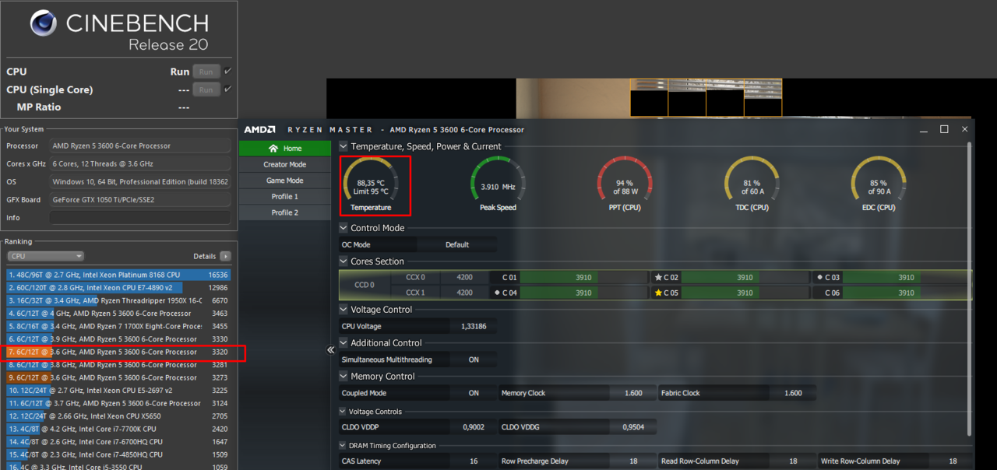Select ranking entry Intel Core i7-6700HQ
997x470 pixels.
[118, 441]
